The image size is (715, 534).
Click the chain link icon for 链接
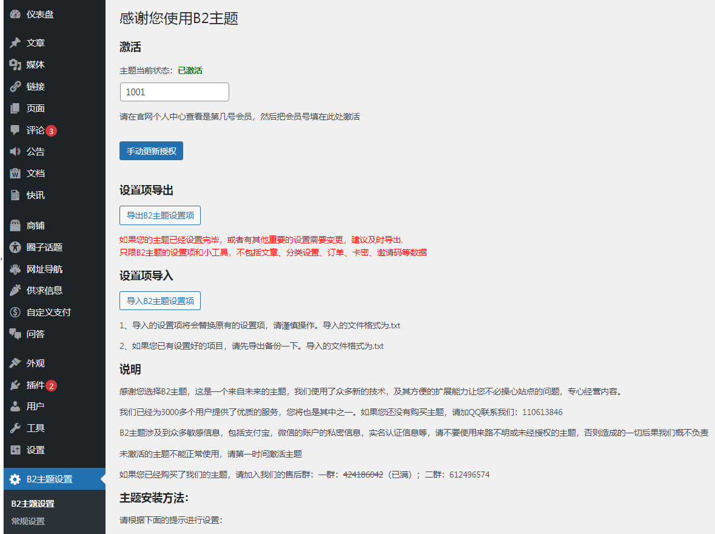(15, 87)
